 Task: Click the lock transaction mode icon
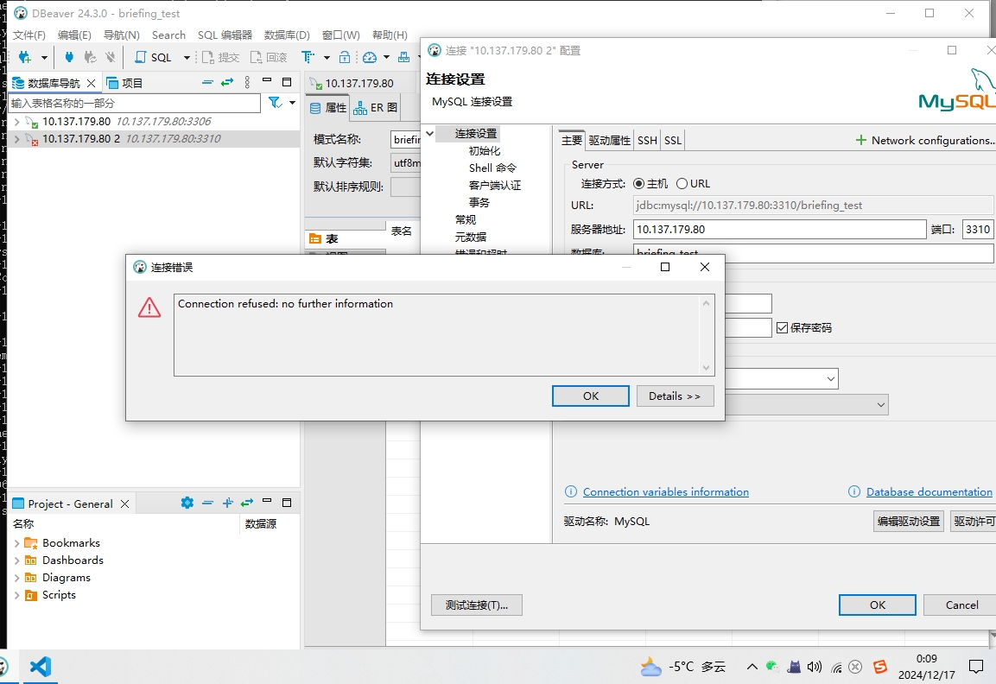pyautogui.click(x=345, y=58)
